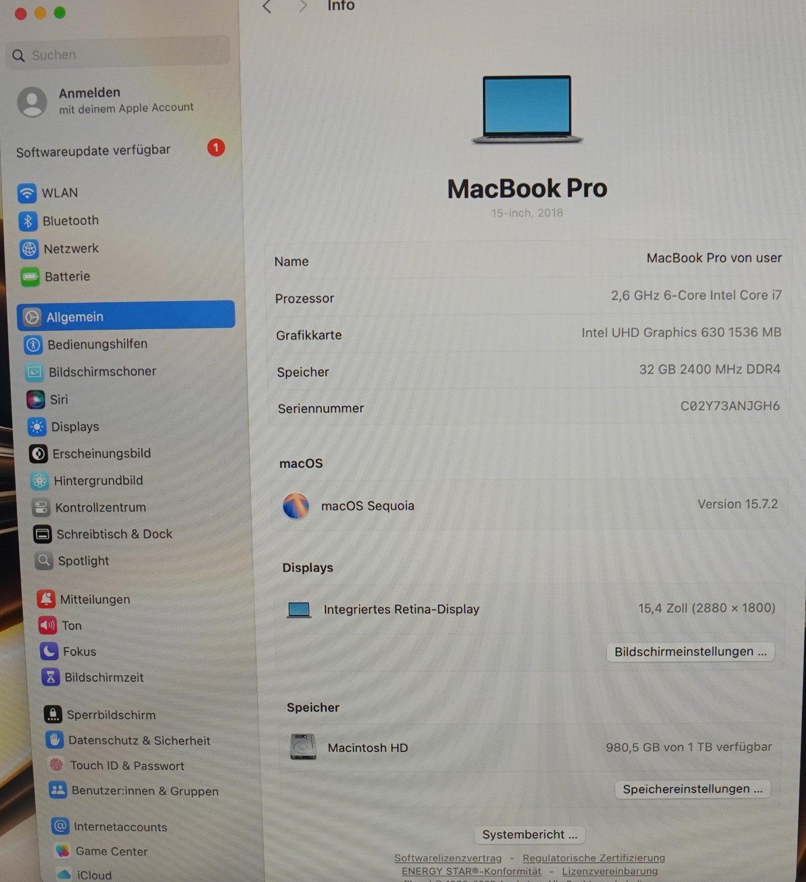Screen dimensions: 806x882
Task: Click the macOS Sequoia logo icon
Action: tap(296, 505)
